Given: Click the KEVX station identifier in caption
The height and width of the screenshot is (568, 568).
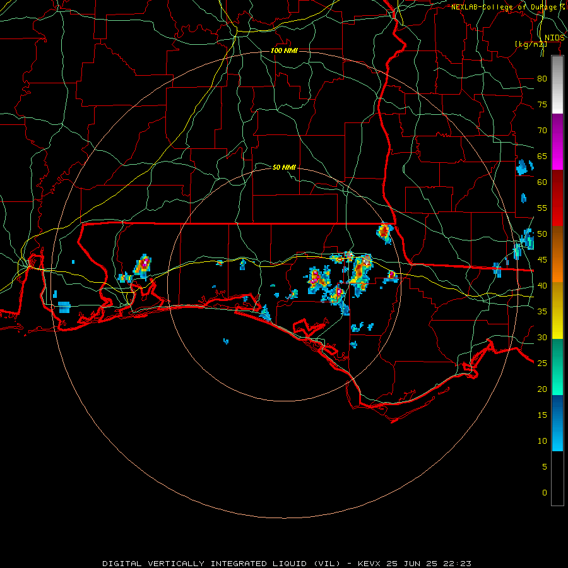Looking at the screenshot, I should (370, 564).
